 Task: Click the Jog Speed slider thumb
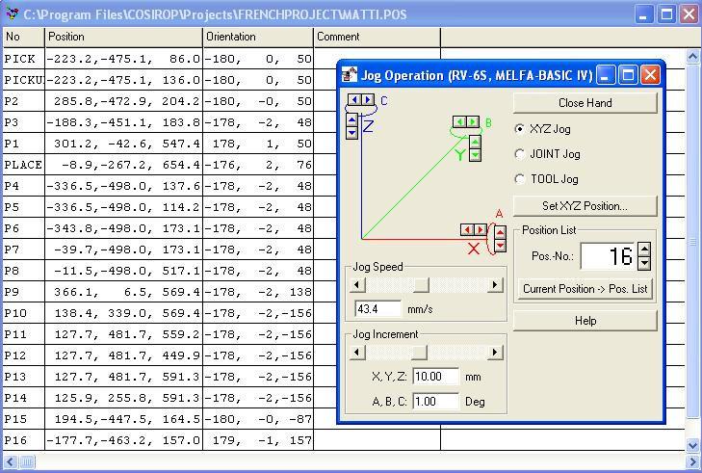(421, 285)
